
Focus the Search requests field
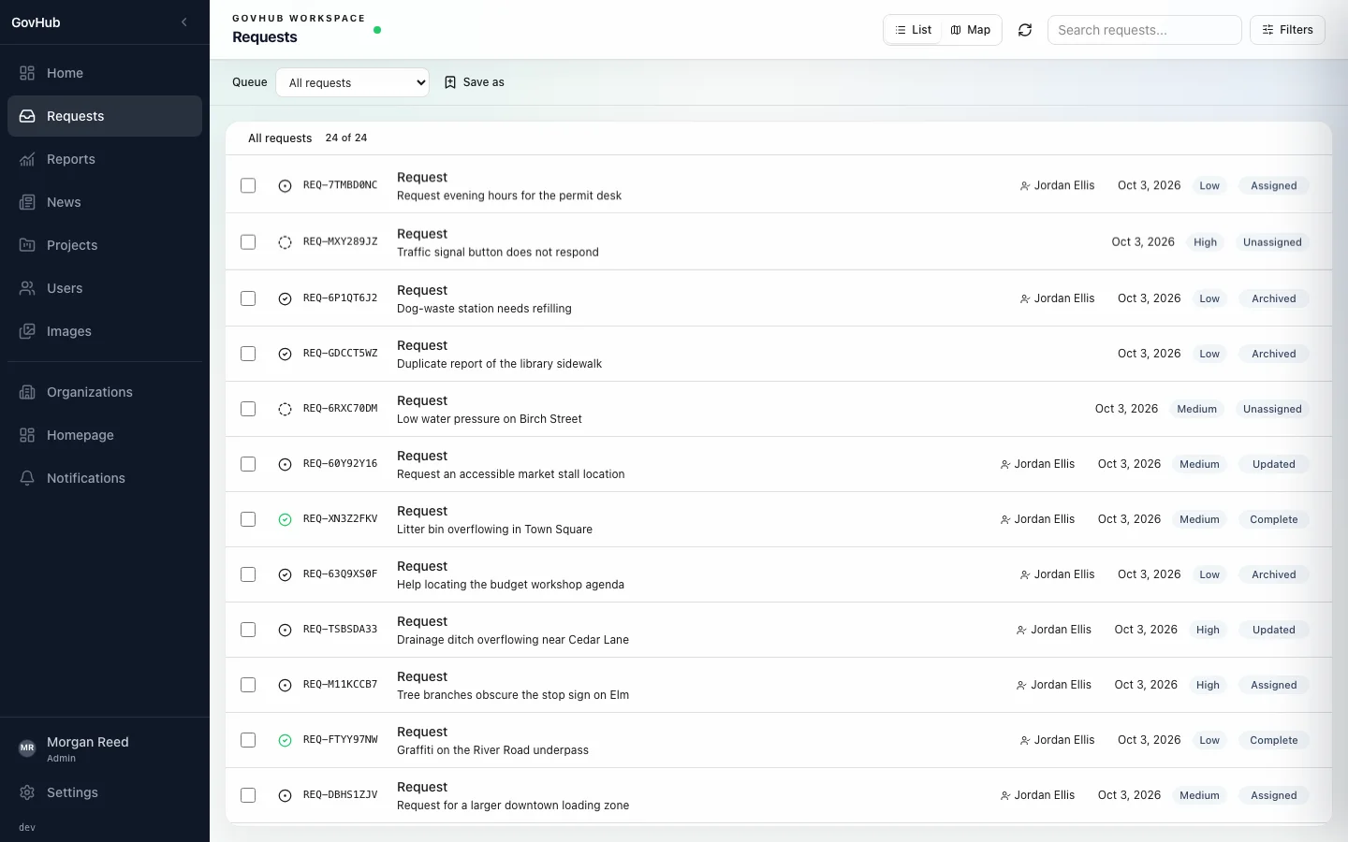pyautogui.click(x=1144, y=30)
